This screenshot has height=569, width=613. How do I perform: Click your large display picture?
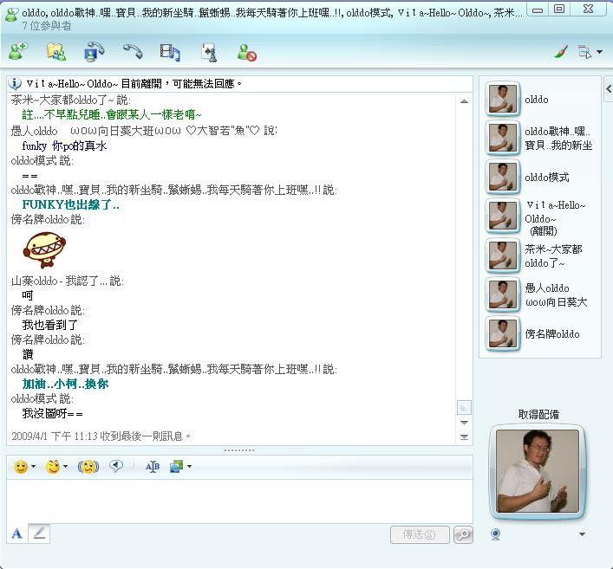538,471
